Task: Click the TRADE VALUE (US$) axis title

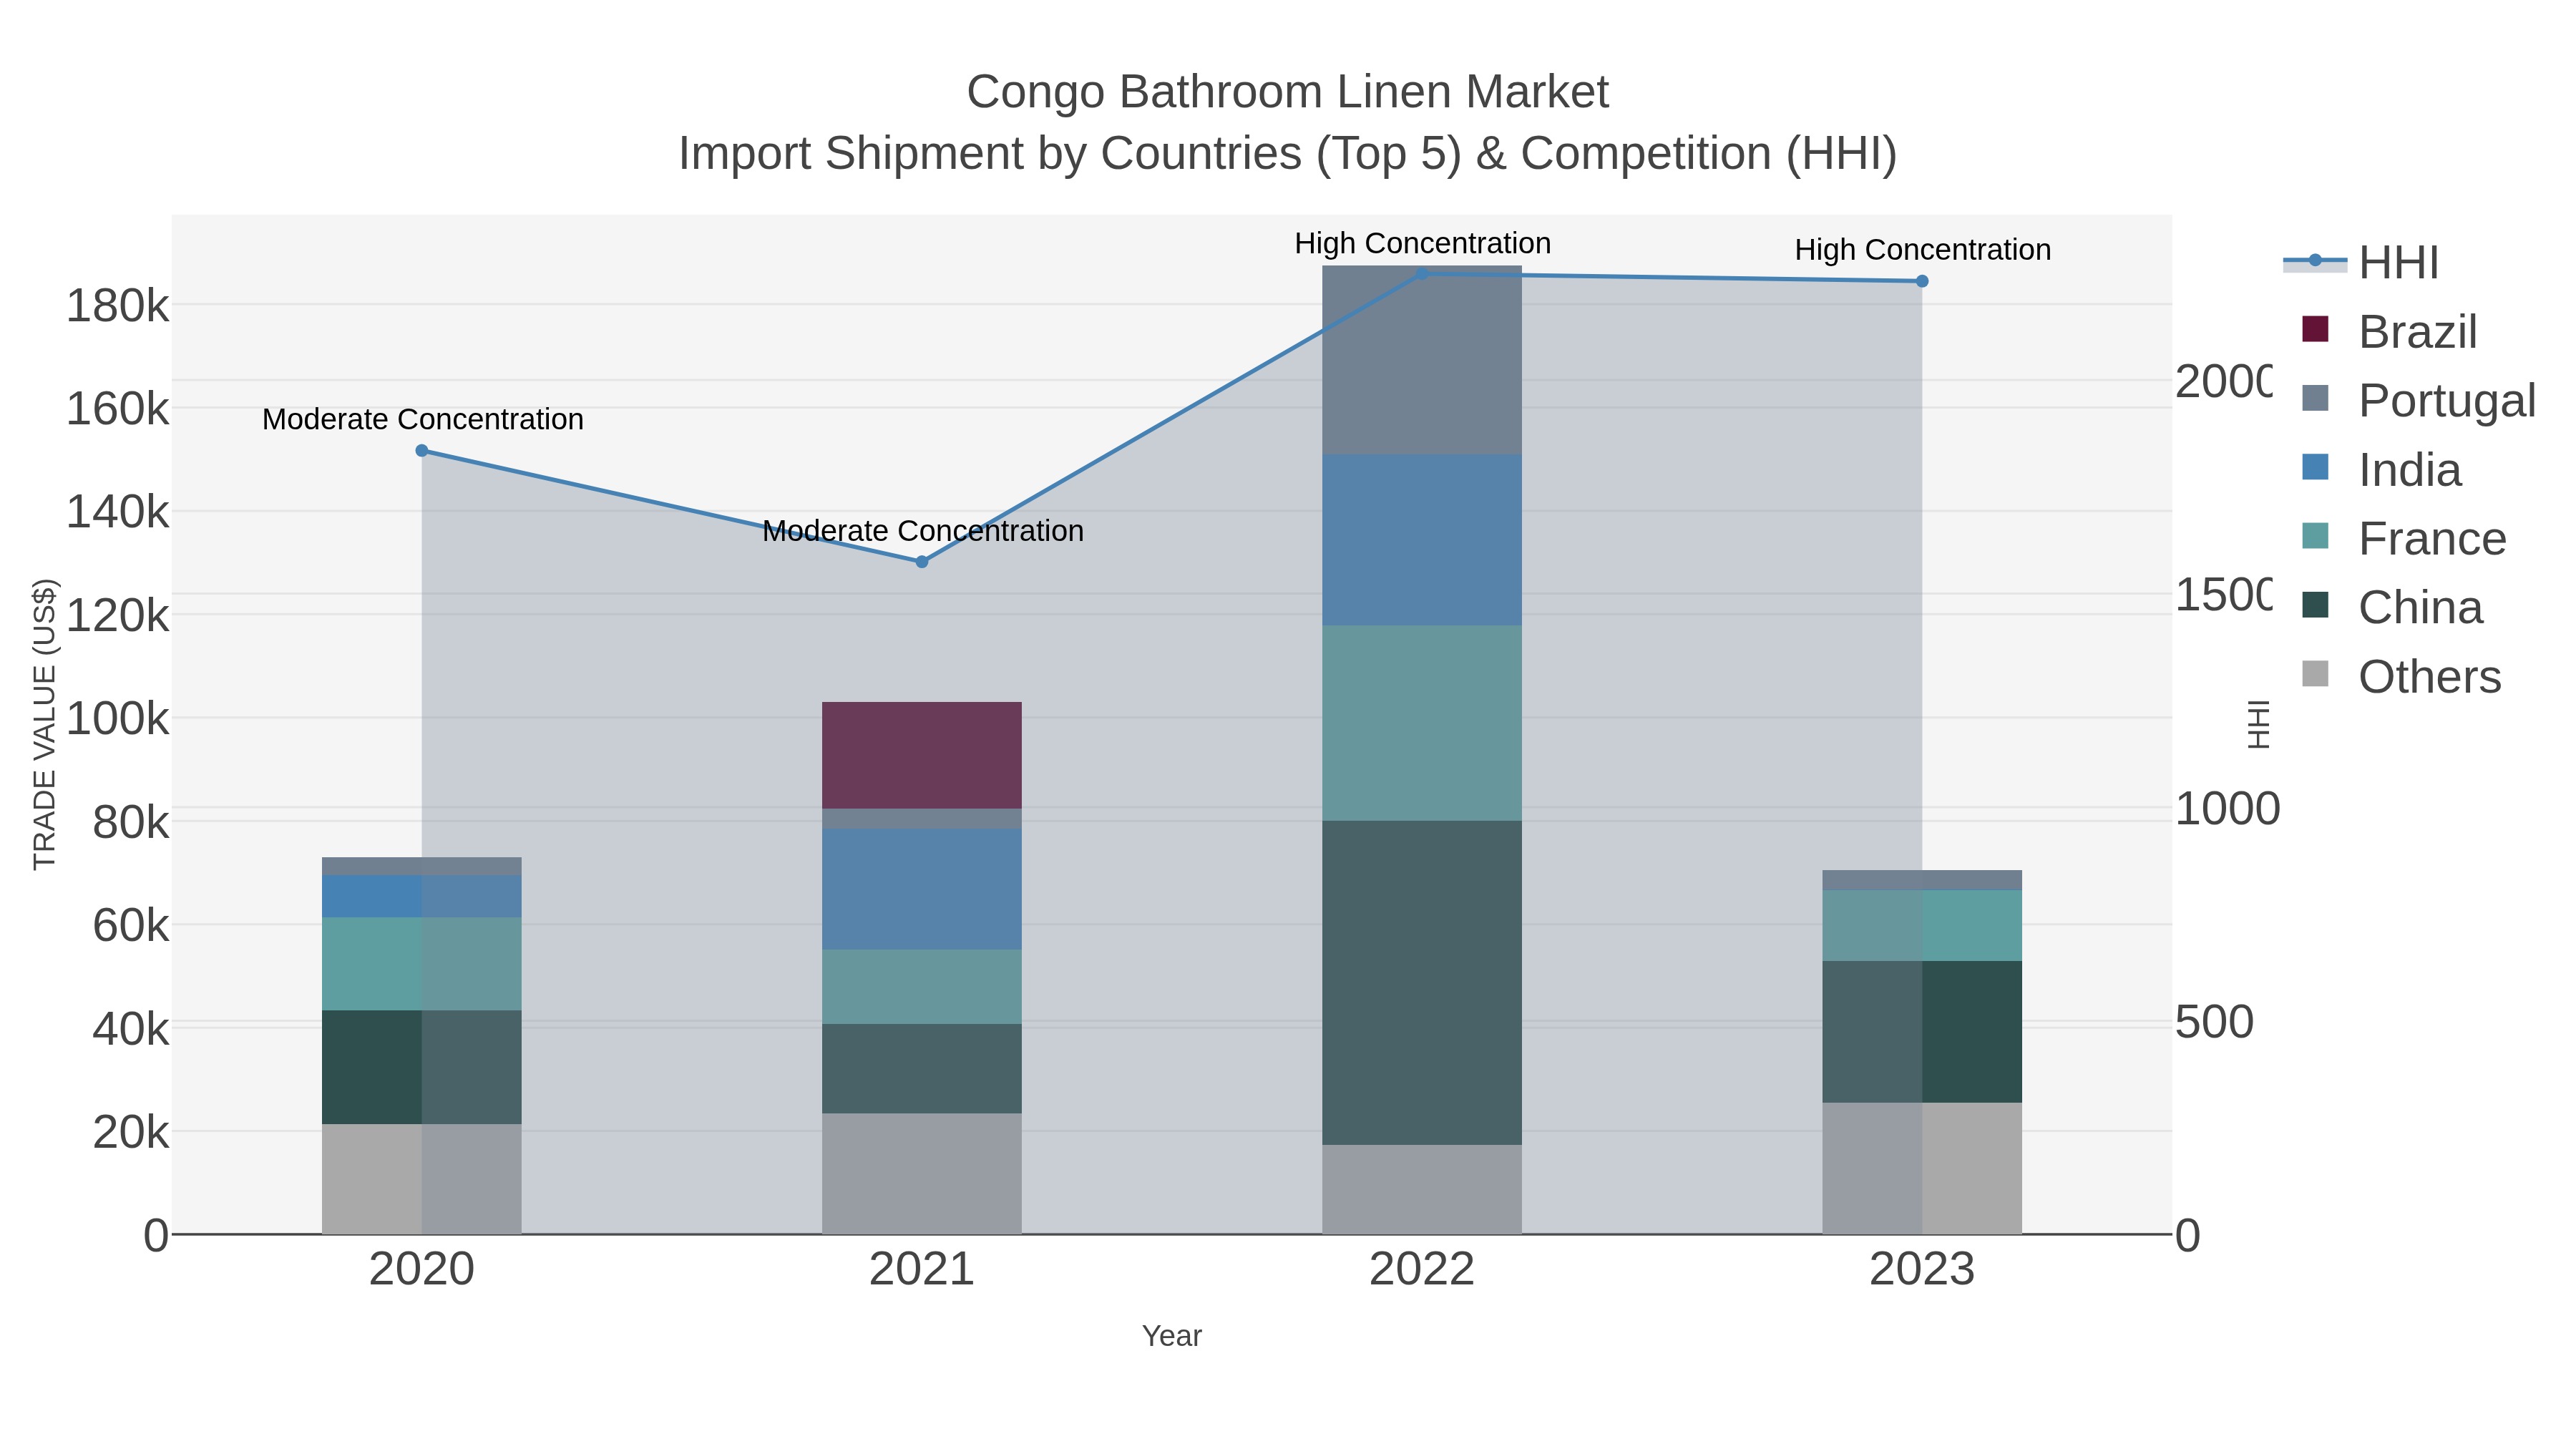Action: click(45, 724)
